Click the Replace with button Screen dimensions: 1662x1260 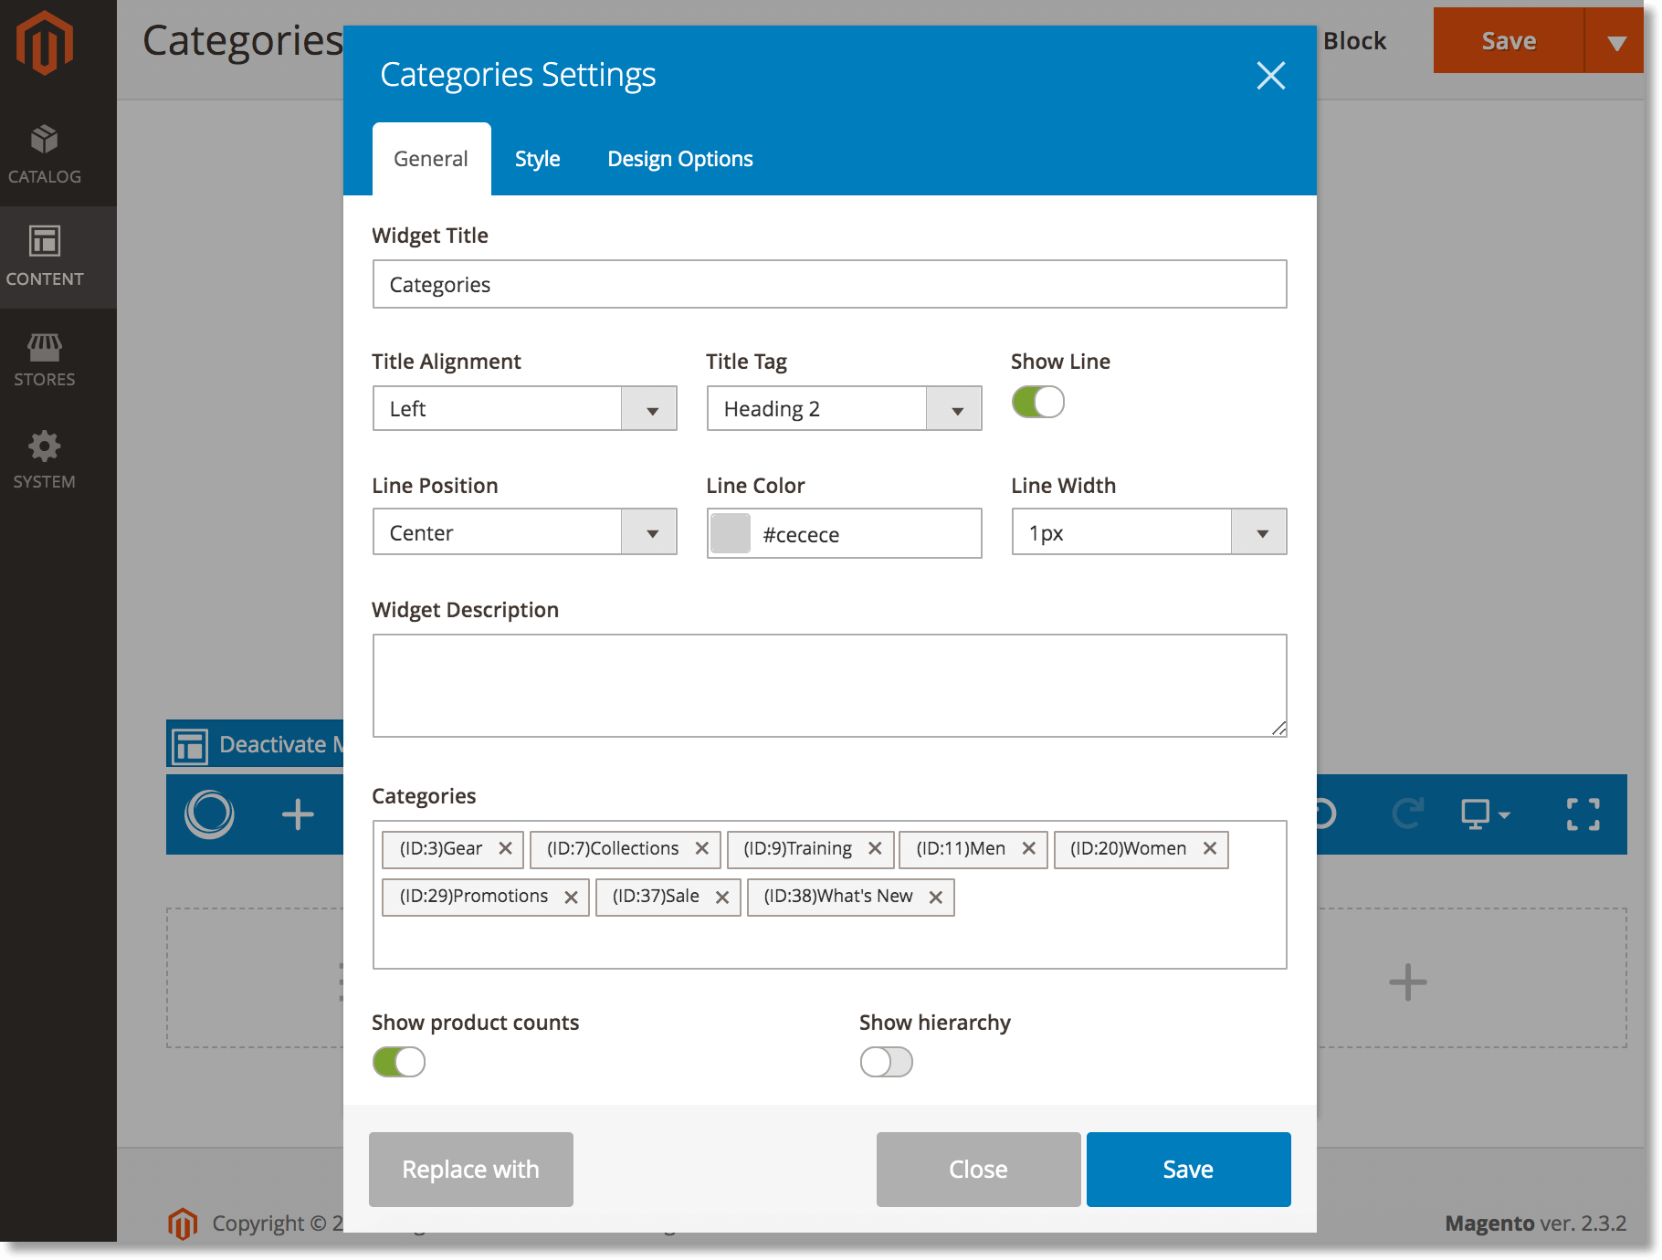(470, 1169)
